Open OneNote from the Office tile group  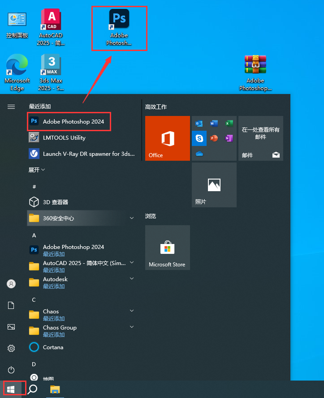[x=229, y=138]
